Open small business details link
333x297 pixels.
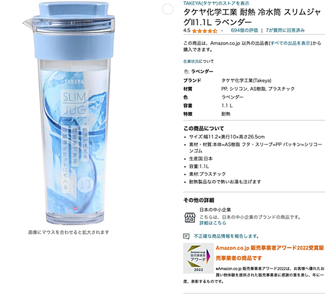[x=213, y=223]
